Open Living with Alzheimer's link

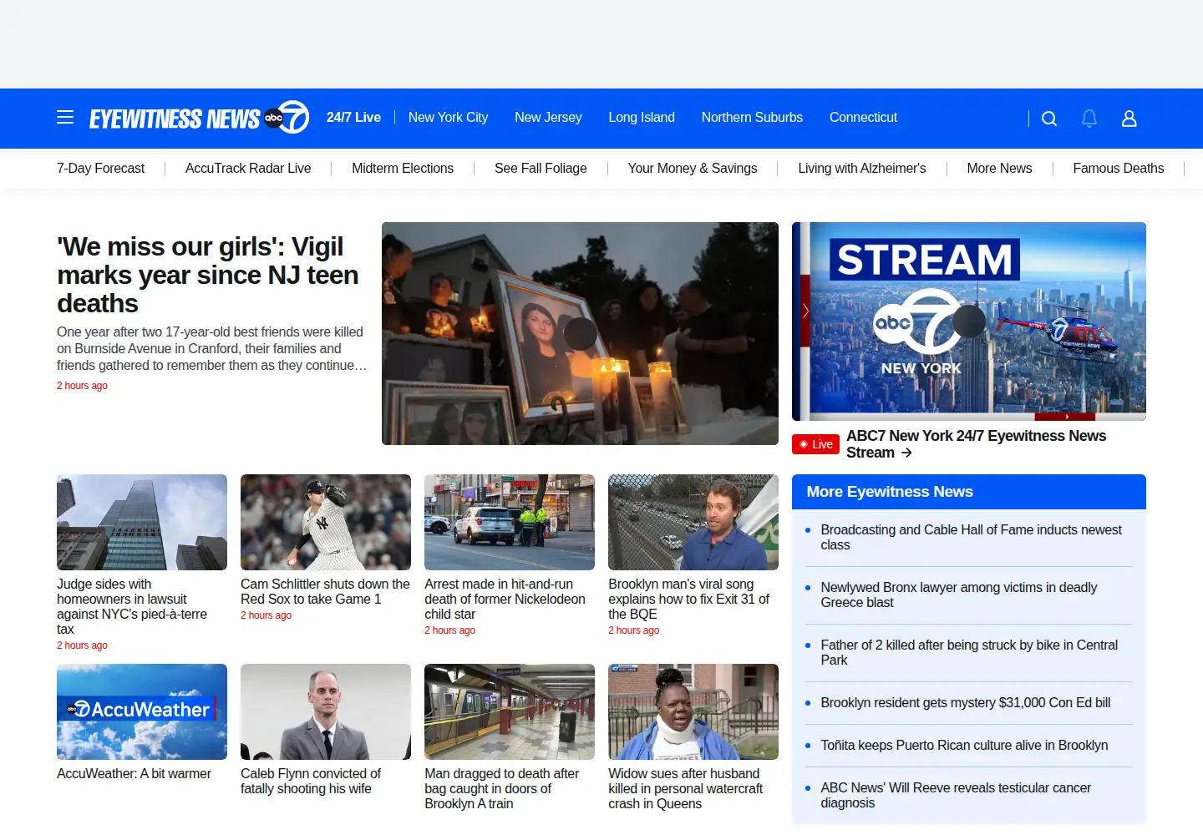[862, 169]
